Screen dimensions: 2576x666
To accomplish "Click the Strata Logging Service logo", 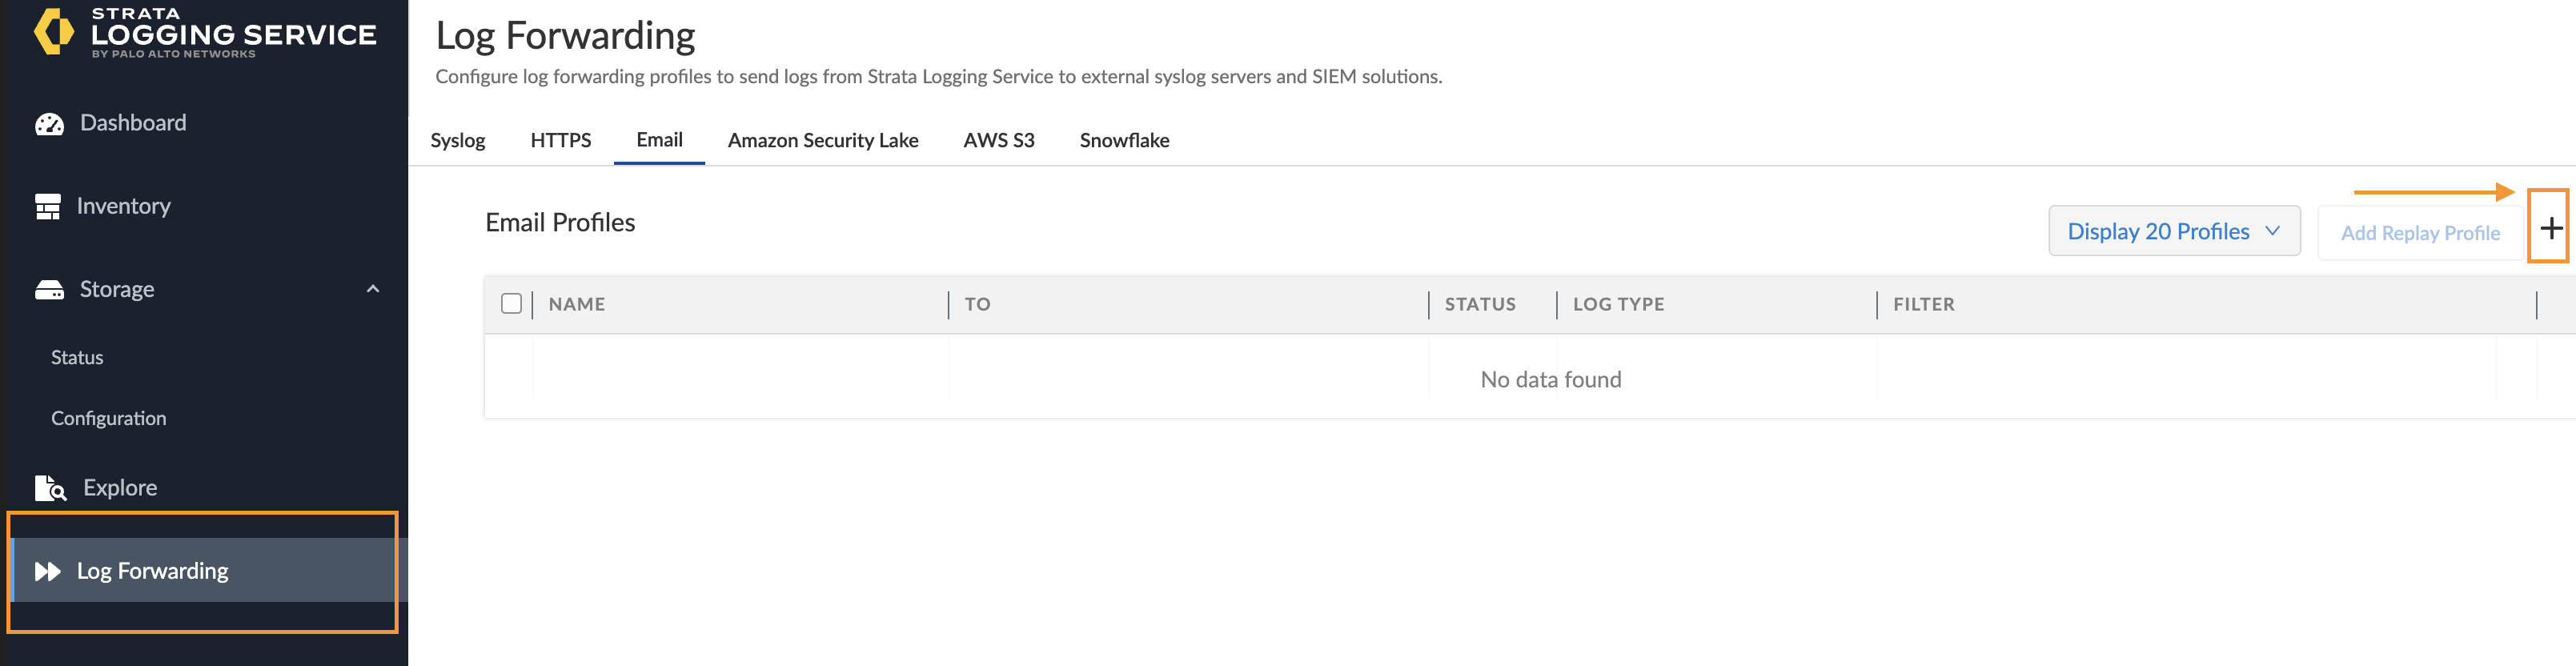I will pos(205,33).
